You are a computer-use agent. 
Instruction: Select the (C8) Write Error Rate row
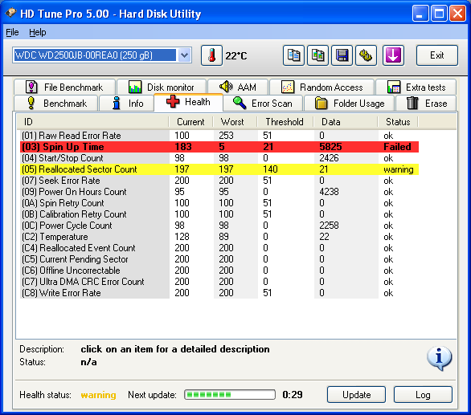pyautogui.click(x=219, y=293)
